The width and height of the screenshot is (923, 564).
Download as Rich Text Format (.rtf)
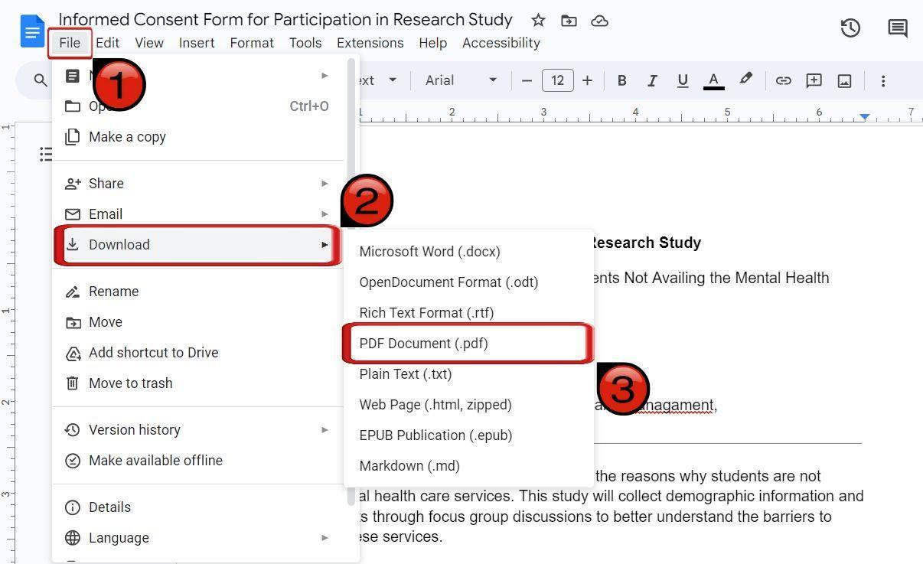tap(468, 313)
